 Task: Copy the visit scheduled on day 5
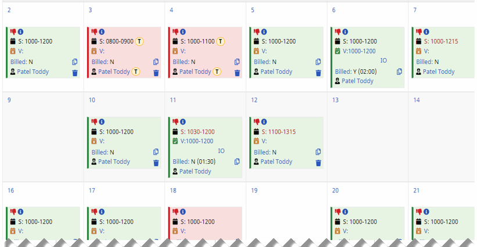[x=318, y=62]
